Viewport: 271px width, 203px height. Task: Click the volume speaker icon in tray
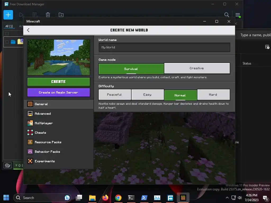(x=240, y=198)
